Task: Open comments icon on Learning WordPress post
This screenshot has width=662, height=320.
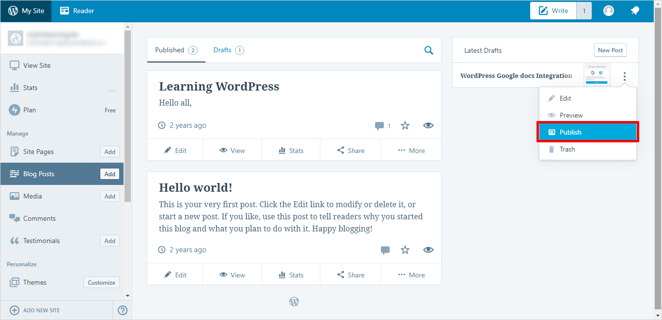Action: coord(379,126)
